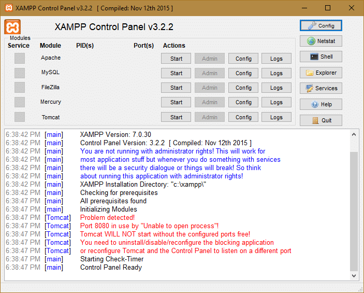Click FileZilla Admin button
Viewport: 364px width, 293px height.
(210, 88)
